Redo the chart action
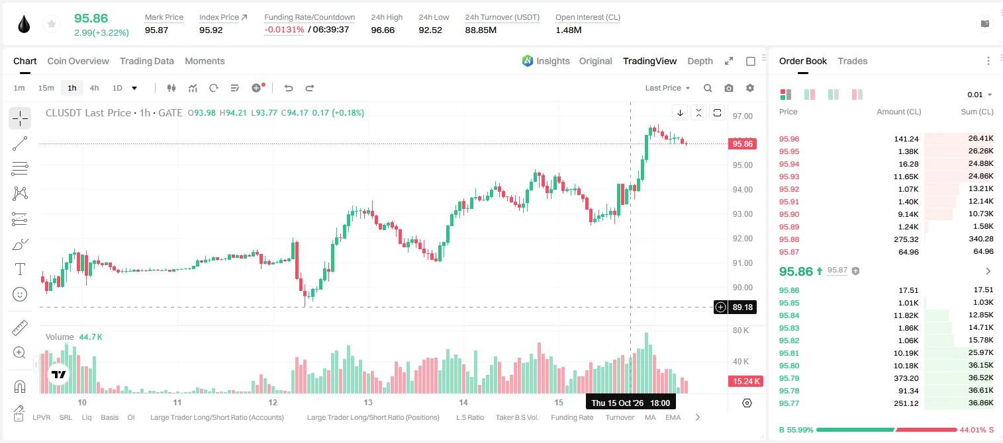 point(309,88)
